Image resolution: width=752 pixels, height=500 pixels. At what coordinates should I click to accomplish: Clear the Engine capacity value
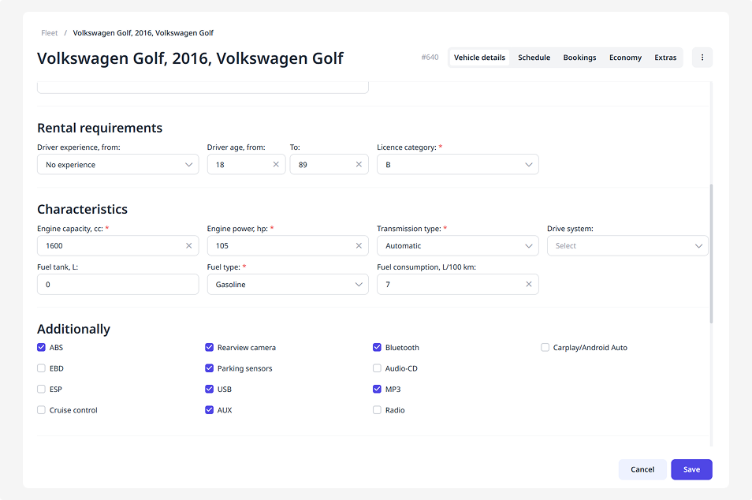188,246
